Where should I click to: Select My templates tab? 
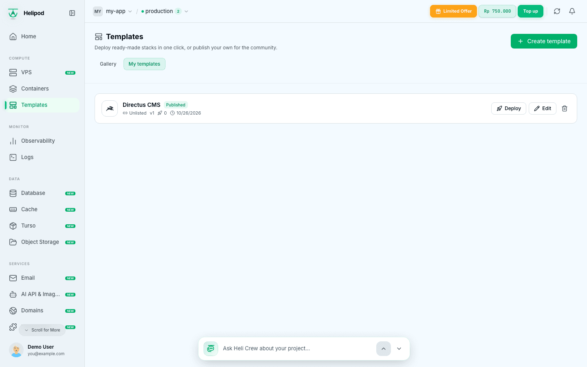[144, 64]
